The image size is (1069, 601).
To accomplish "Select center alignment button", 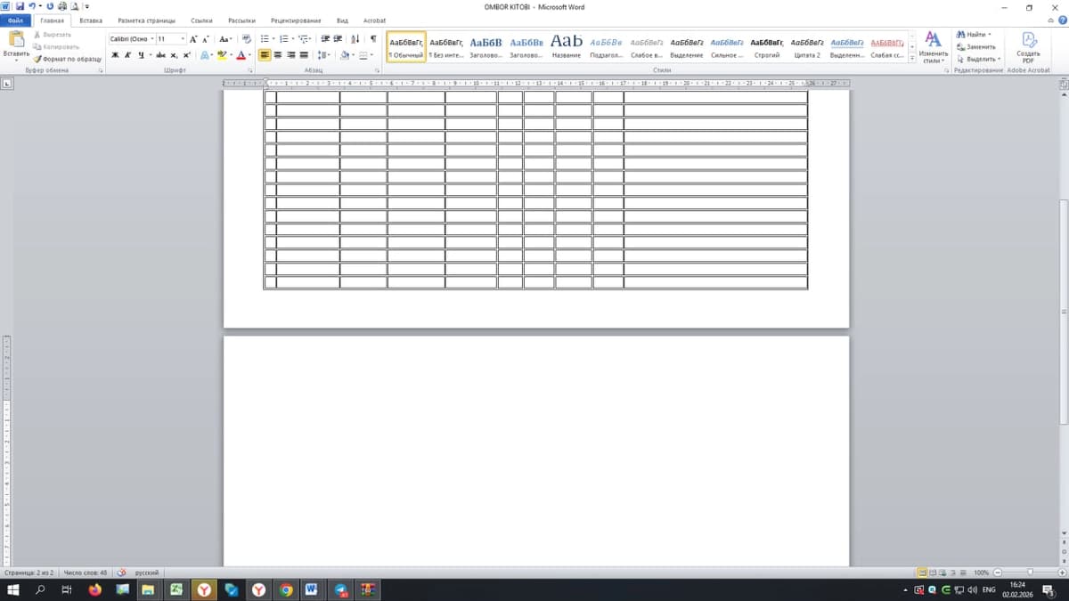I will [277, 55].
